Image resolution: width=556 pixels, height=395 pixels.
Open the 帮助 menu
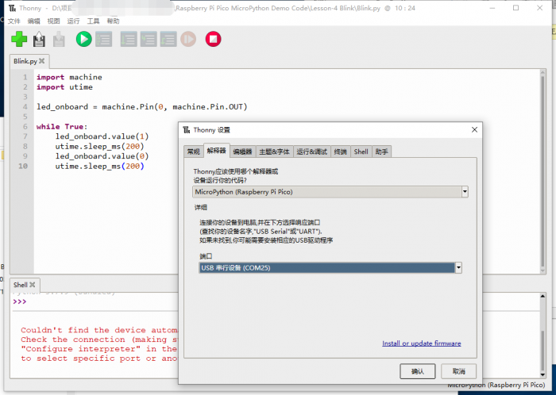[x=113, y=21]
